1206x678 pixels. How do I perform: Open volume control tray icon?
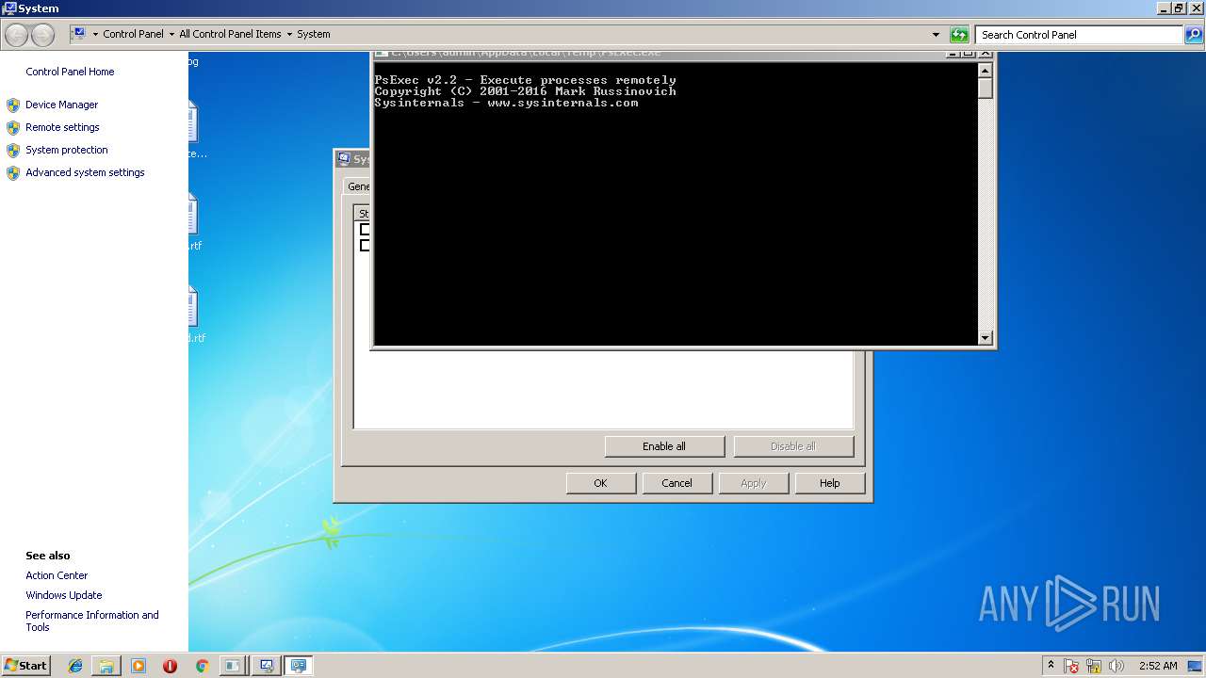tap(1116, 666)
